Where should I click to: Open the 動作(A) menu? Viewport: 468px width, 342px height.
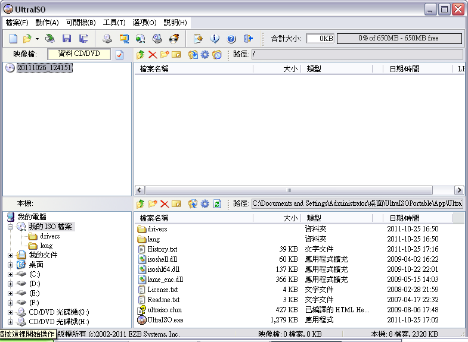click(47, 23)
